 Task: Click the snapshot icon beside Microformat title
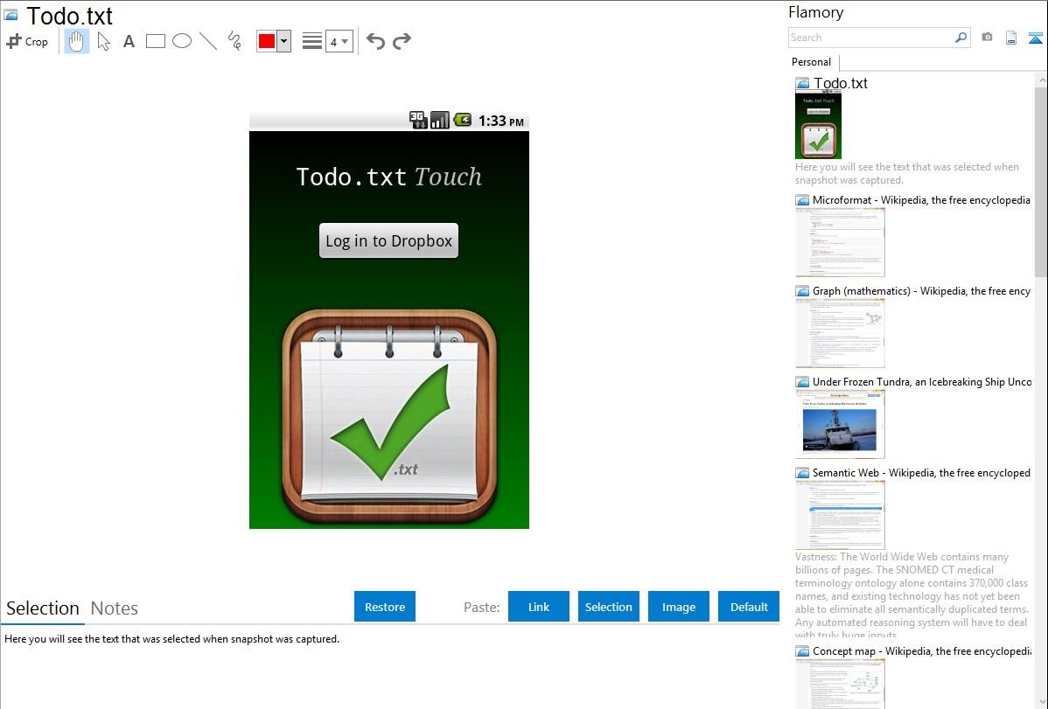(x=803, y=200)
